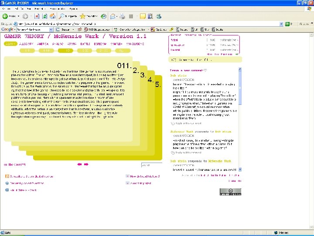Click the speech bubble beside Leave a new comment

pos(205,70)
